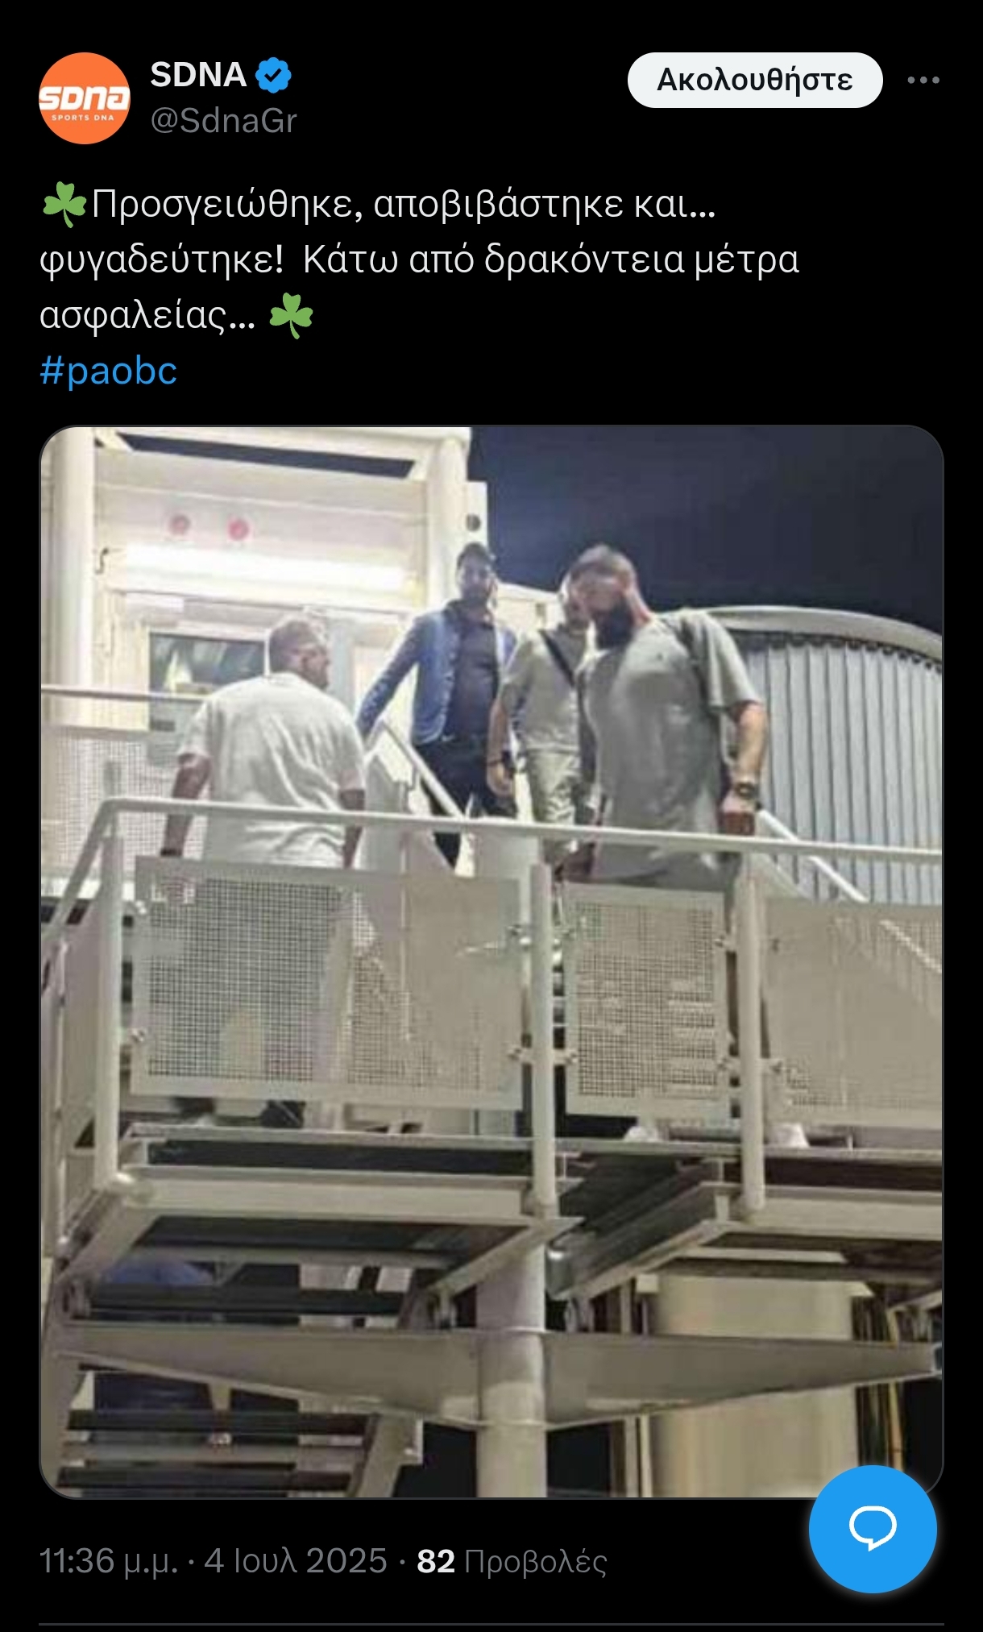
Task: Tap the red lights above the door
Action: click(x=208, y=527)
